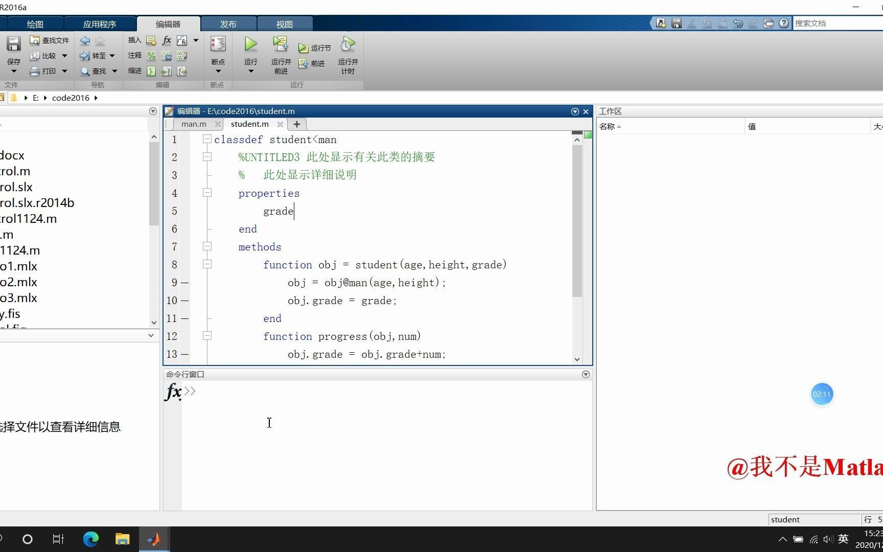Collapse classdef fold on line 1
Viewport: 883px width, 552px height.
click(207, 139)
